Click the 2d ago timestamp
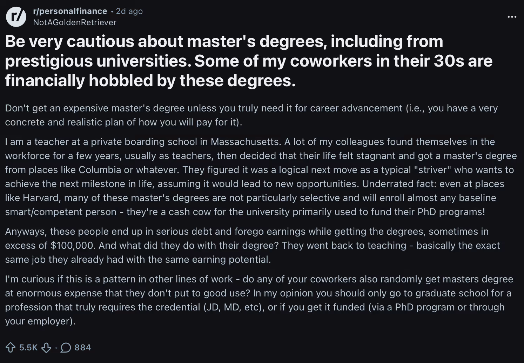Viewport: 524px width, 363px height. coord(129,11)
